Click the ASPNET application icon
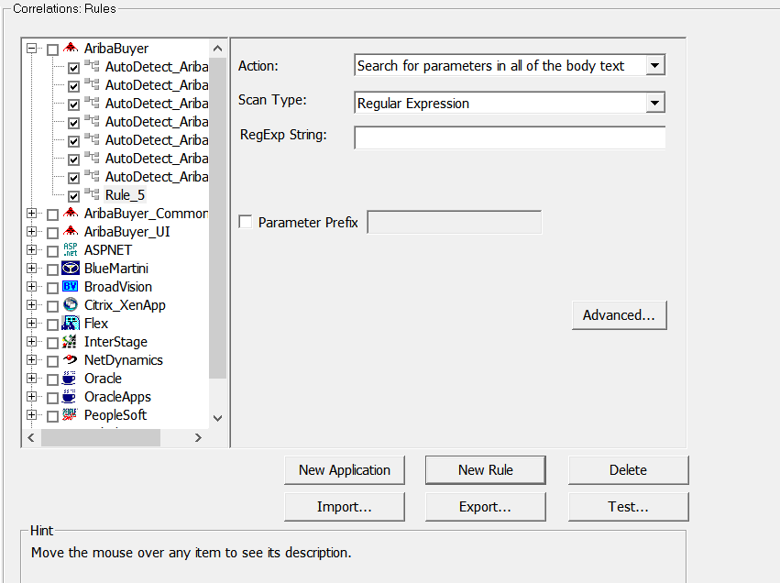This screenshot has height=583, width=780. click(71, 249)
